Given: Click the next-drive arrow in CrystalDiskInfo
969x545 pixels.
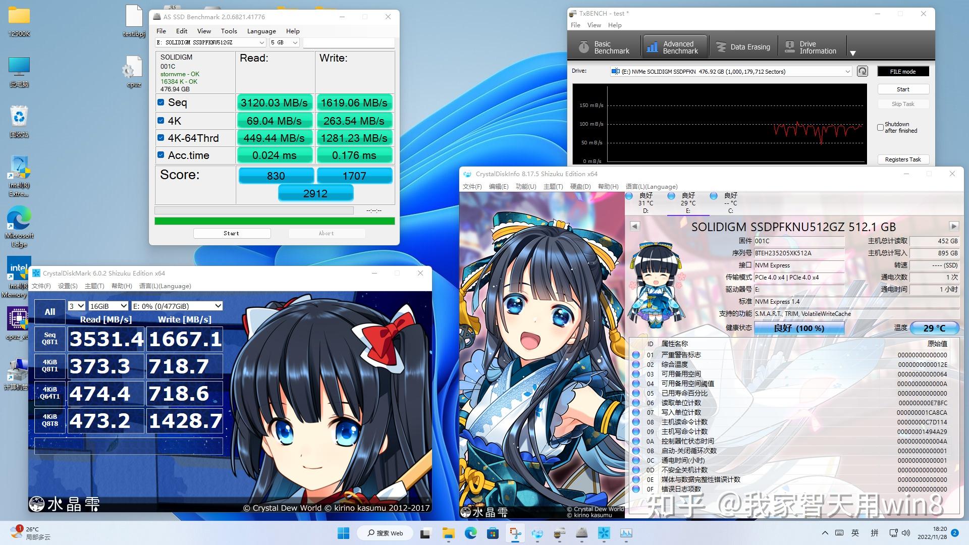Looking at the screenshot, I should [954, 227].
